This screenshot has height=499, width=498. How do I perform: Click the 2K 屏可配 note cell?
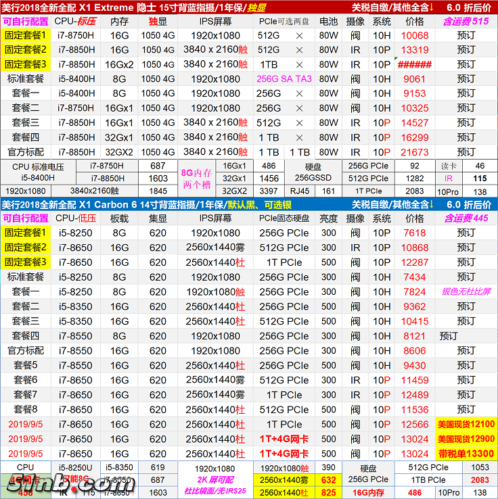click(215, 481)
